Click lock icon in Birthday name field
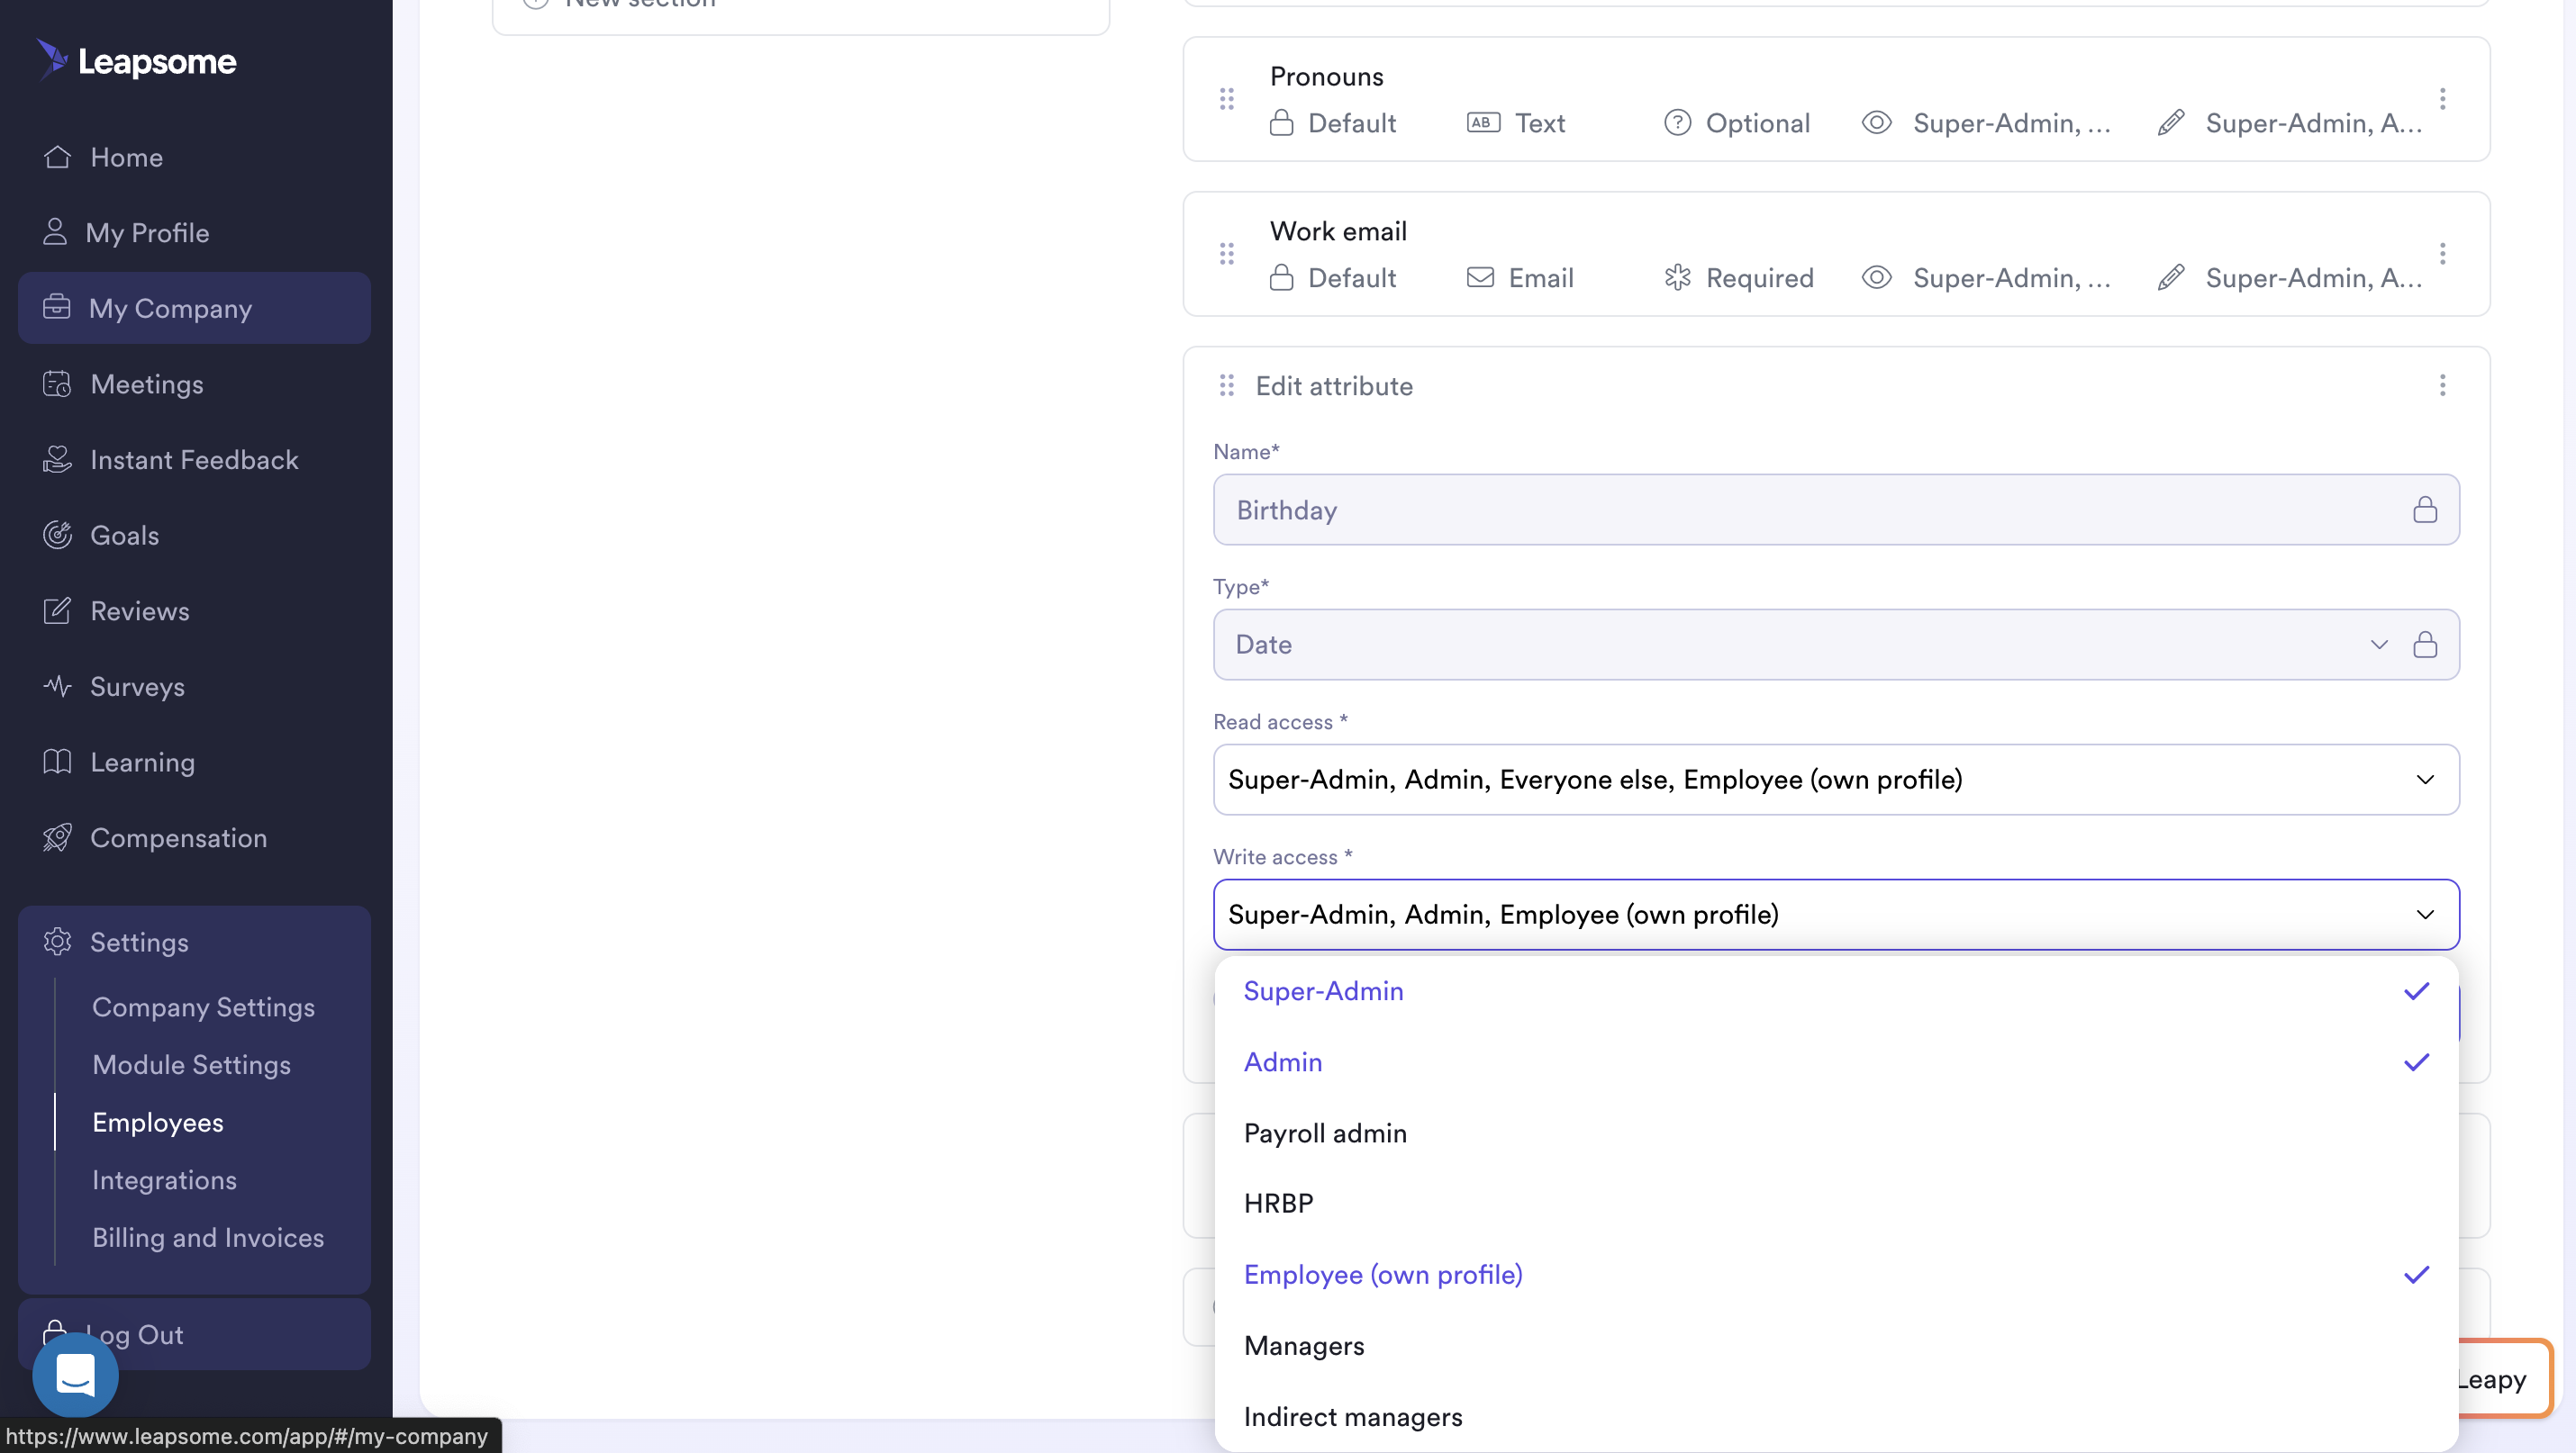This screenshot has height=1453, width=2576. [2425, 510]
